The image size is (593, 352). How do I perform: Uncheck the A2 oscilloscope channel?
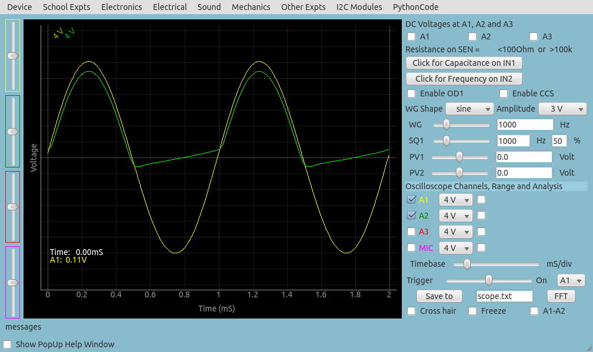411,216
